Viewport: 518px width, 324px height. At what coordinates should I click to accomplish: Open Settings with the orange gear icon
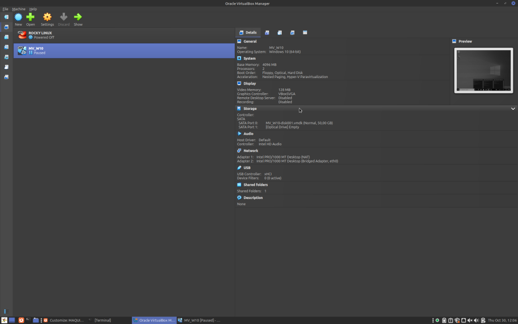coord(47,17)
